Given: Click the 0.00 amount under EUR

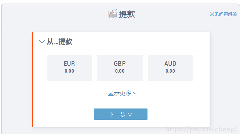Looking at the screenshot, I should [x=69, y=71].
